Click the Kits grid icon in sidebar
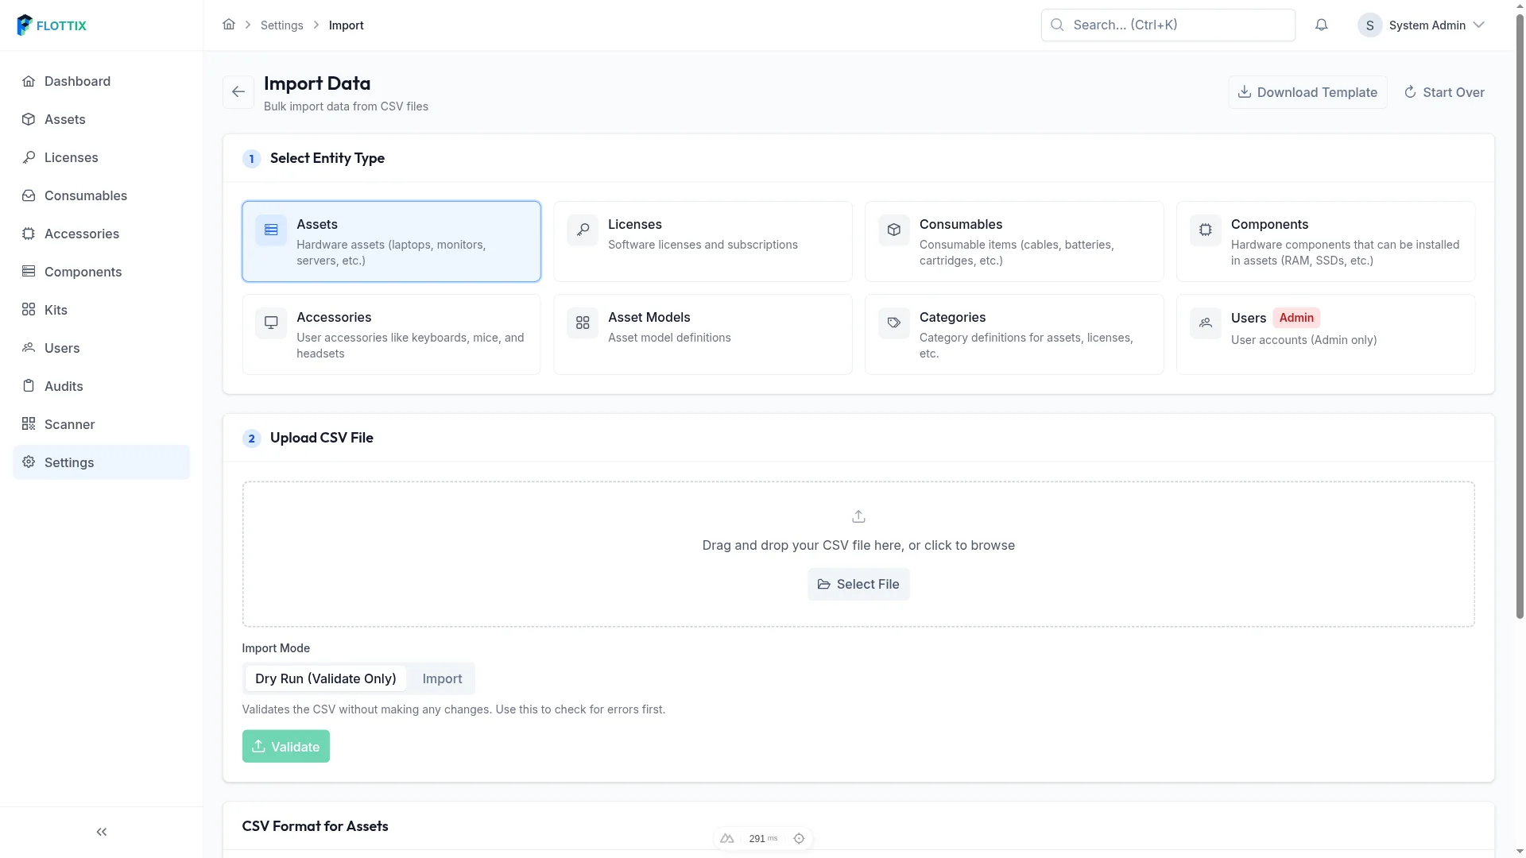The width and height of the screenshot is (1526, 858). pos(29,310)
